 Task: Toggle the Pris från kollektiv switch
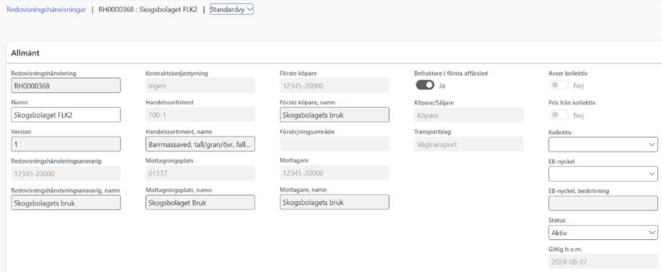click(559, 115)
